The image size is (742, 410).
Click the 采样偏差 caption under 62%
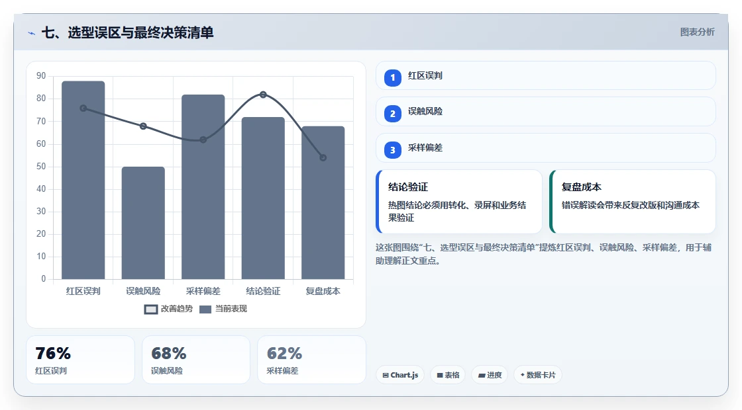[x=282, y=371]
